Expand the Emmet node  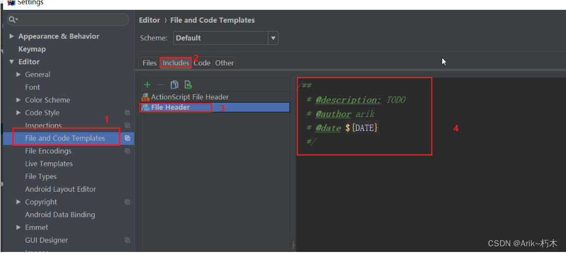coord(19,227)
